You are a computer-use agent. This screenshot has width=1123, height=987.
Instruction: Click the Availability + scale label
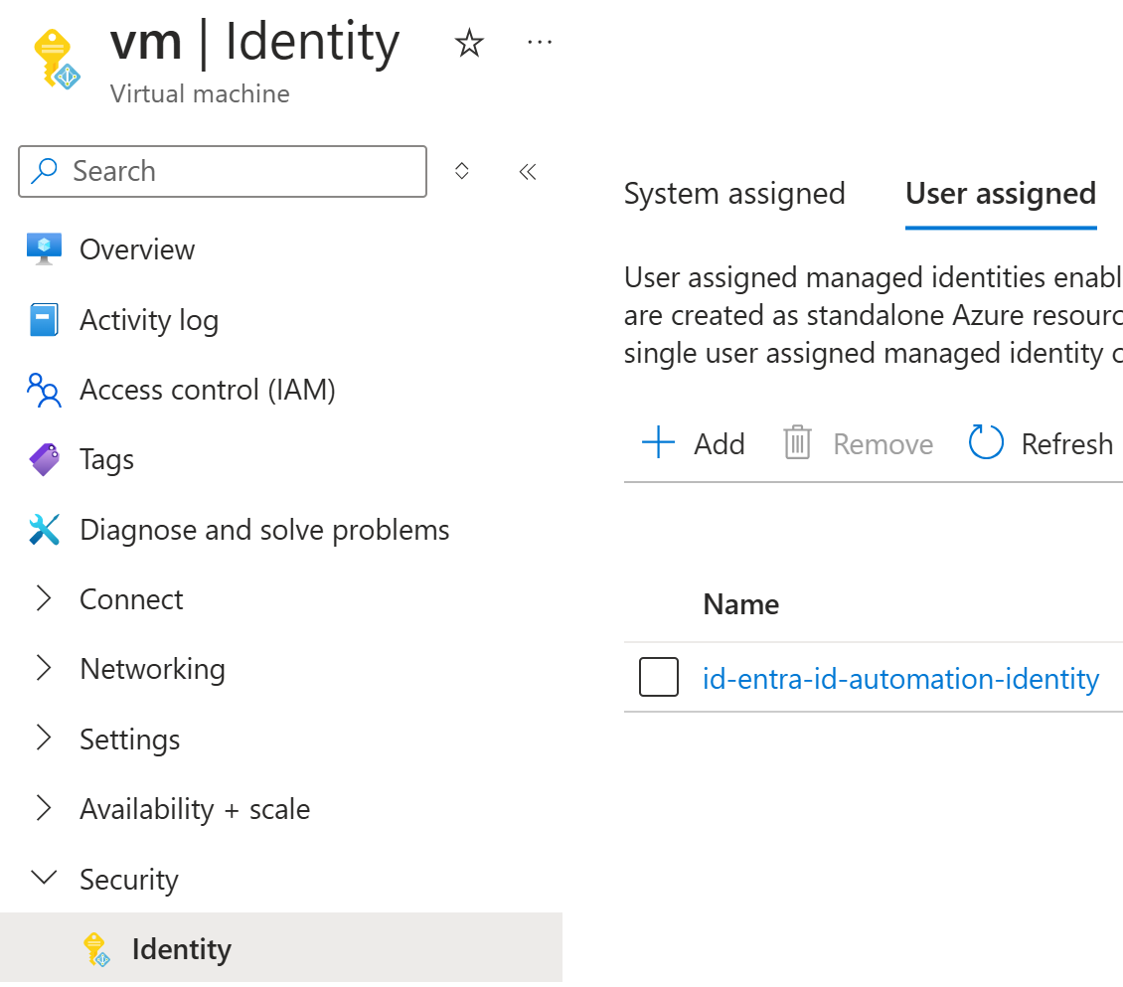[195, 809]
